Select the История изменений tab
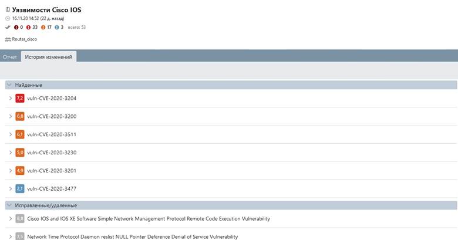The width and height of the screenshot is (458, 240). [49, 57]
